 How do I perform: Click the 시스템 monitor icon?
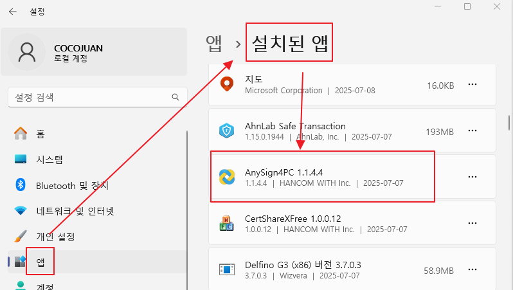pyautogui.click(x=21, y=159)
